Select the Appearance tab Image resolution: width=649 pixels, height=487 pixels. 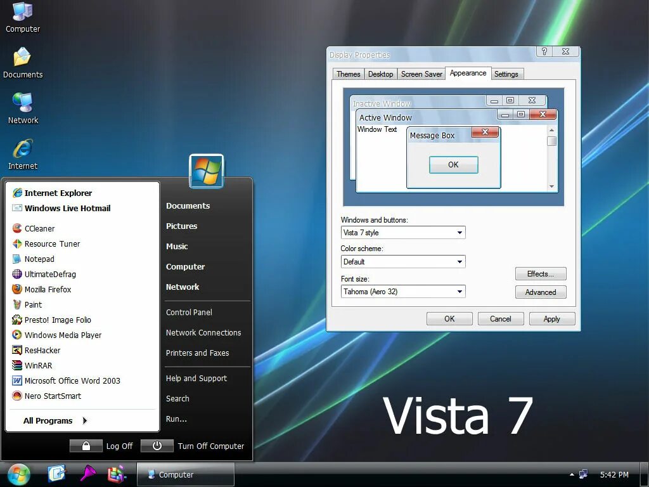pyautogui.click(x=468, y=74)
